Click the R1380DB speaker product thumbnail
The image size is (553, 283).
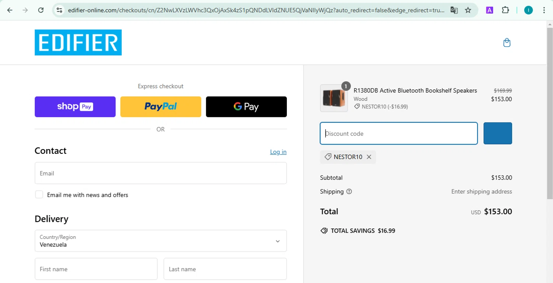(334, 98)
